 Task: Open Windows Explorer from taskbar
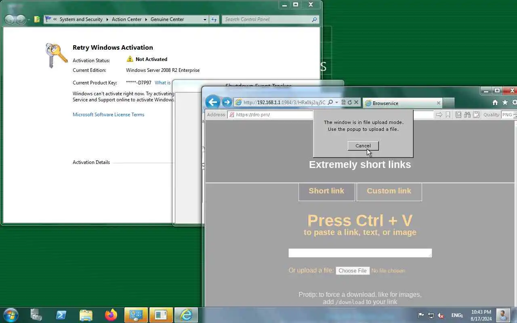[86, 315]
